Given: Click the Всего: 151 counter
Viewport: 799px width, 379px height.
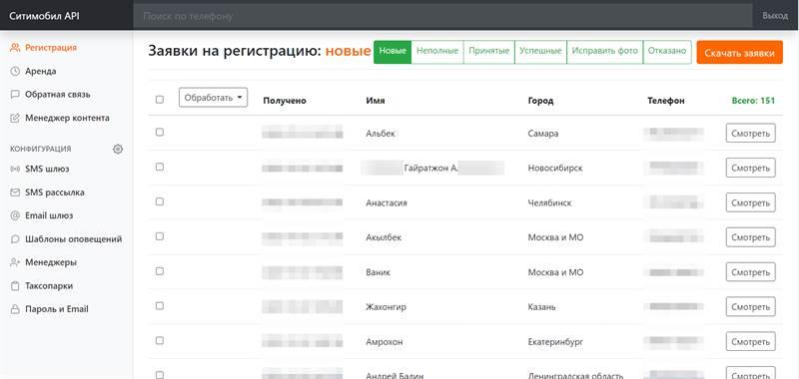Looking at the screenshot, I should click(x=753, y=101).
